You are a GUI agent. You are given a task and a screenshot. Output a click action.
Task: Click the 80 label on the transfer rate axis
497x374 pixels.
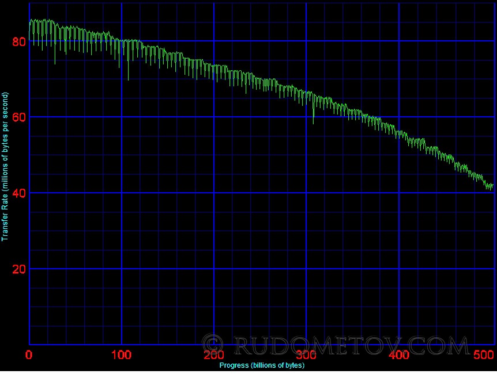click(x=18, y=41)
